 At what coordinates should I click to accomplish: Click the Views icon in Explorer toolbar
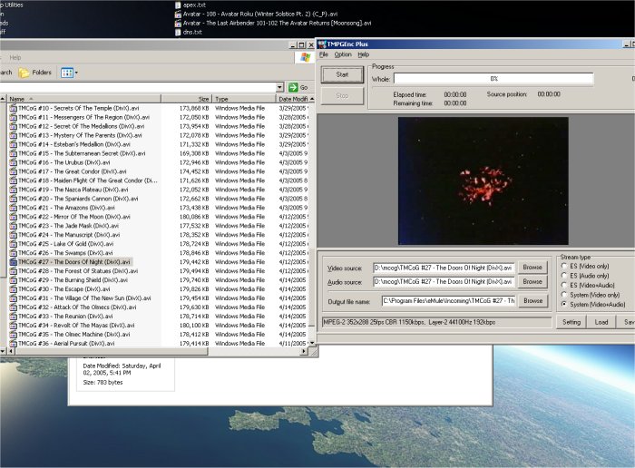(66, 72)
